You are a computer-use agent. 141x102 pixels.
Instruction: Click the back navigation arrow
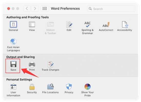pyautogui.click(x=27, y=9)
